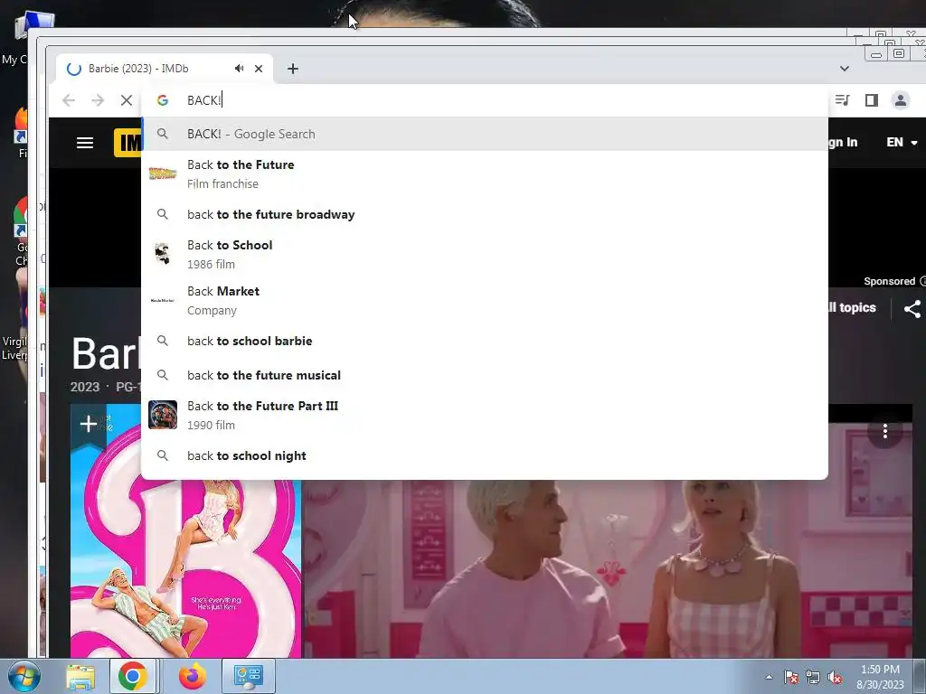Open the Action Center flag icon

tap(791, 677)
